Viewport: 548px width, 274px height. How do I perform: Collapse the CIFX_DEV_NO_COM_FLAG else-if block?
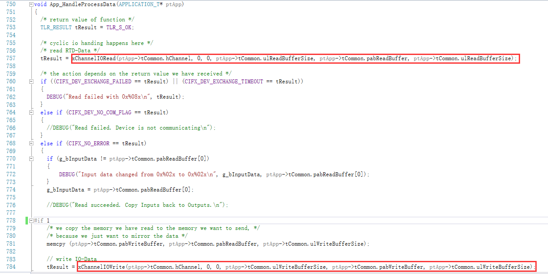[31, 113]
